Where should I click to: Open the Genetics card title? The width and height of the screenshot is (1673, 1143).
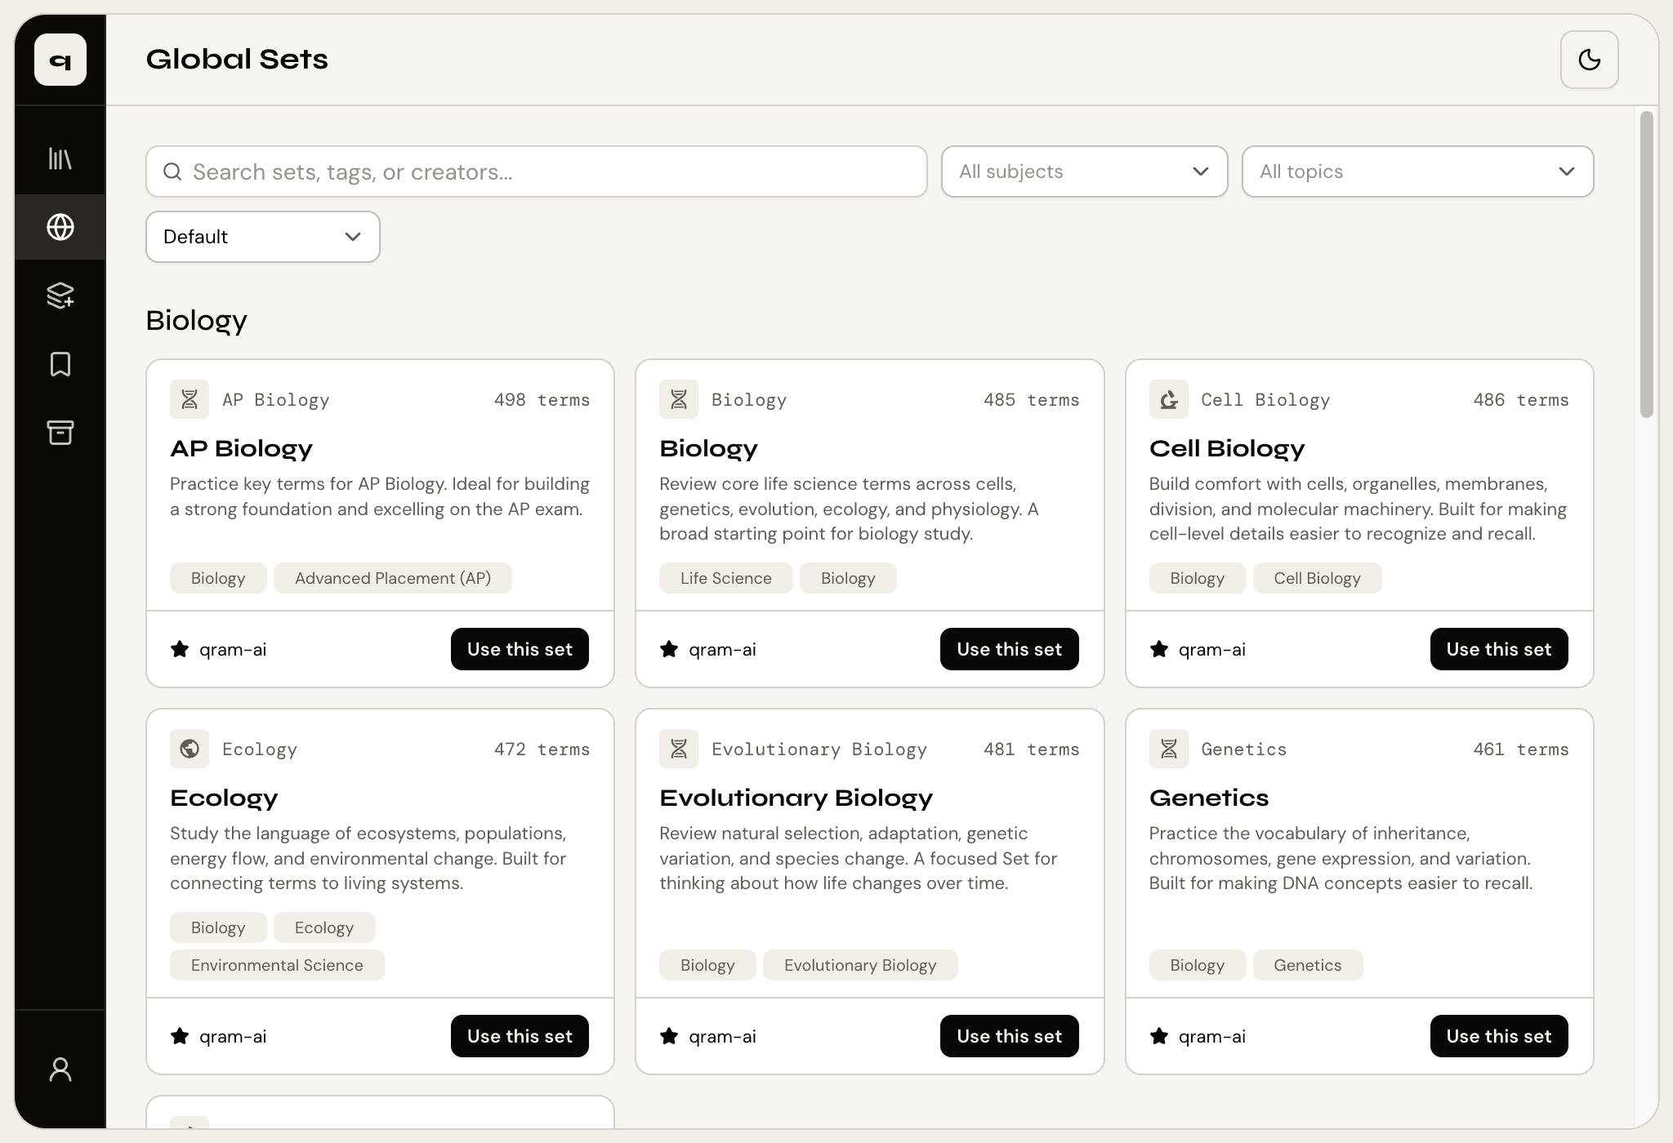(x=1209, y=798)
